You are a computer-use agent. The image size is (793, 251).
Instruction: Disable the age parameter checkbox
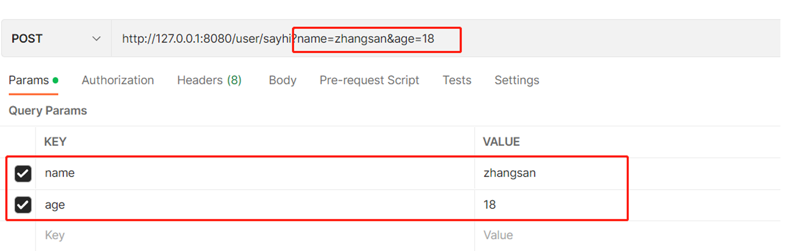(22, 205)
